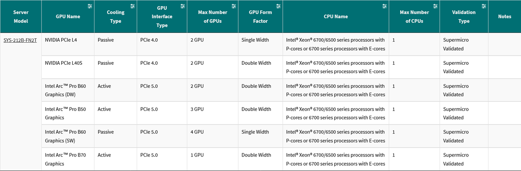Click the Intel Arc Pro B60 Graphics (DW) cell
521x171 pixels.
[x=65, y=90]
